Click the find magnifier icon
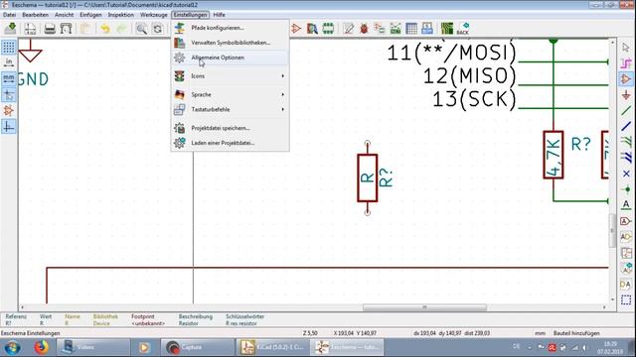This screenshot has height=357, width=636. 141,29
